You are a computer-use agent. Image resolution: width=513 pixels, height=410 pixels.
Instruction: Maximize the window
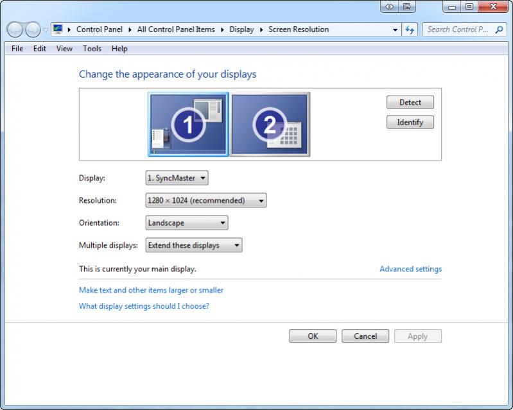coord(469,6)
